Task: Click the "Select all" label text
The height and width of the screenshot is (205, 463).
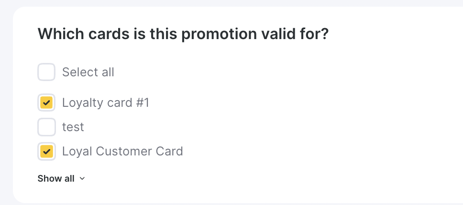Action: (x=88, y=72)
